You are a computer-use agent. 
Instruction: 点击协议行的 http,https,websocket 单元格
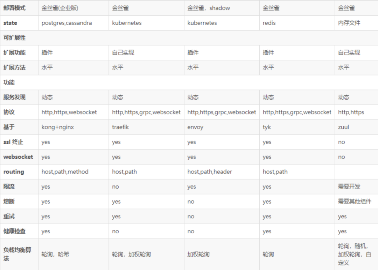[66, 112]
